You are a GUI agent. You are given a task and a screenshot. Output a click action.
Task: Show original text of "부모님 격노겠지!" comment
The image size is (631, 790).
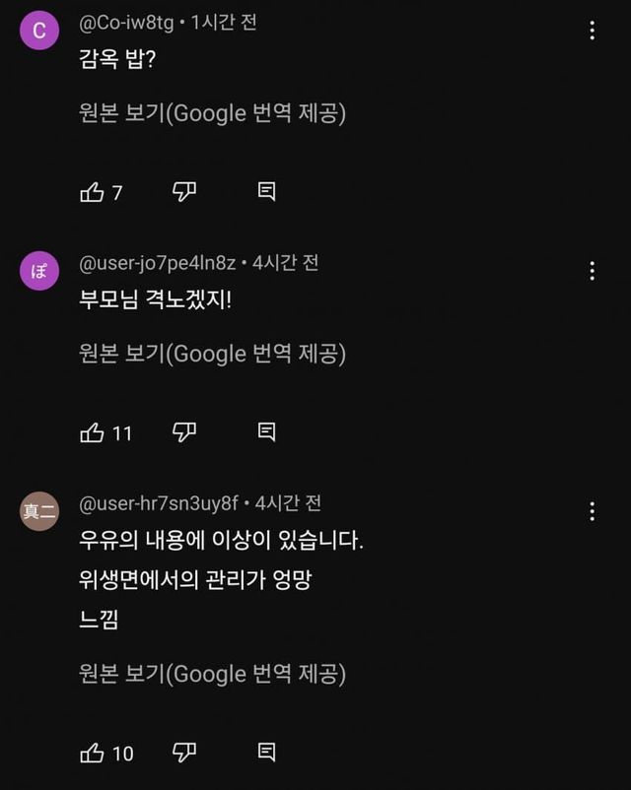(x=212, y=354)
